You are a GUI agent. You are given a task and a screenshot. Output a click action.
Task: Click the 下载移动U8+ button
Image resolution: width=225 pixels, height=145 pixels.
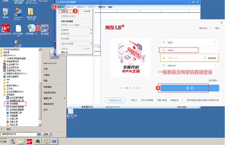coord(115,100)
